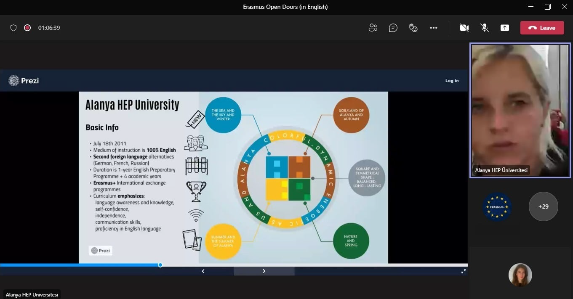Click the Log in link
The image size is (573, 299).
click(452, 81)
